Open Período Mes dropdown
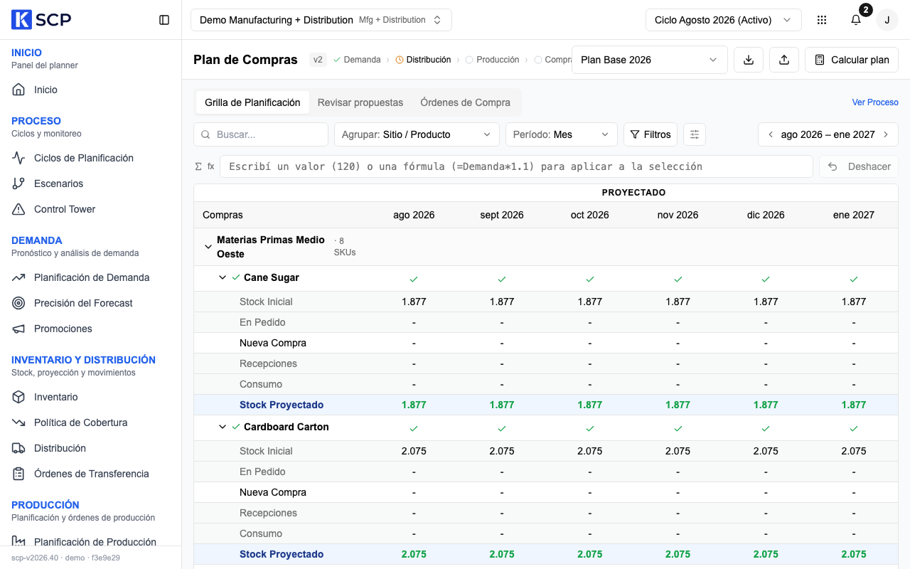Image resolution: width=910 pixels, height=569 pixels. [x=561, y=134]
